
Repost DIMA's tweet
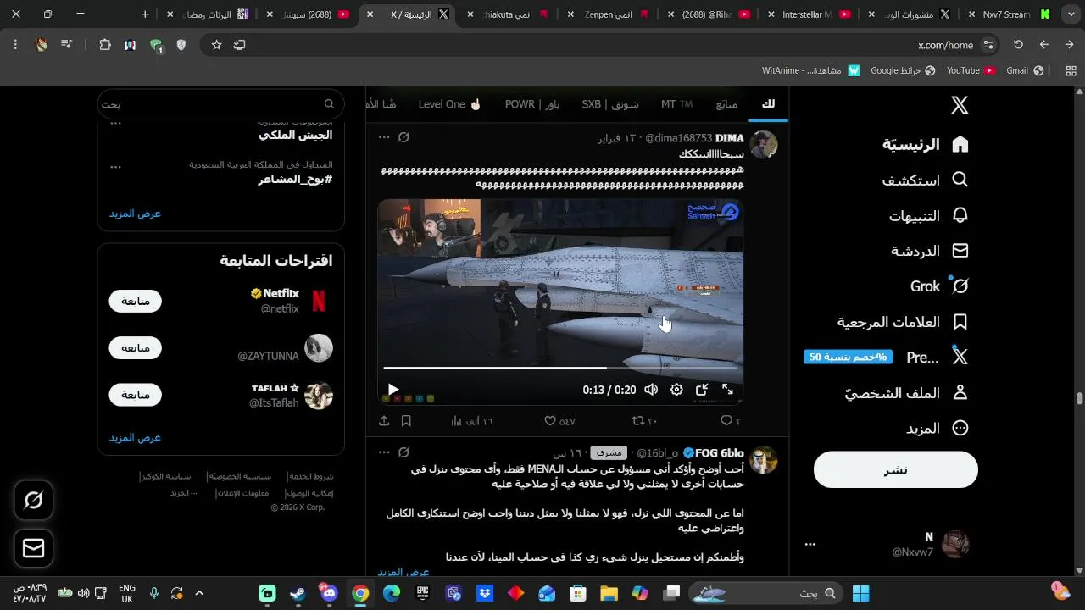[x=644, y=421]
